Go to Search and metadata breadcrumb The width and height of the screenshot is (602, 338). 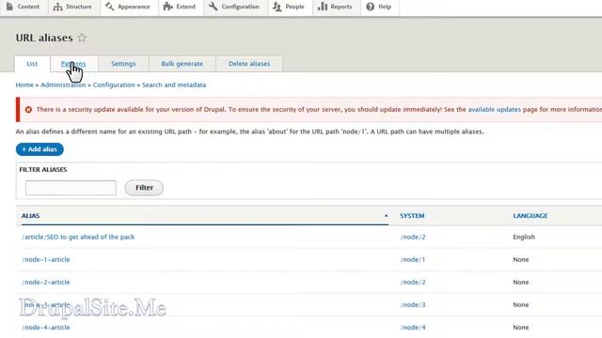coord(174,84)
